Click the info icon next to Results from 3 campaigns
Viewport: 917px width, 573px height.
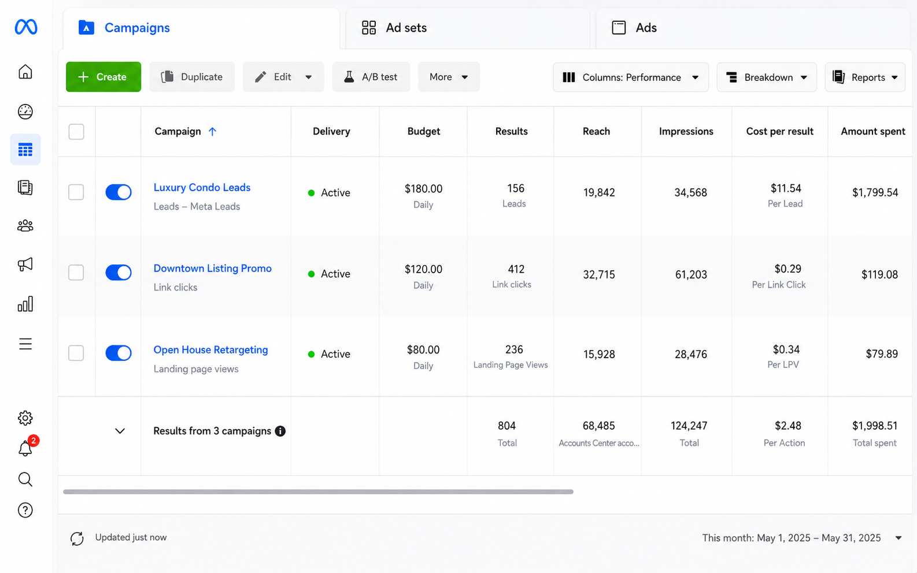pyautogui.click(x=280, y=431)
